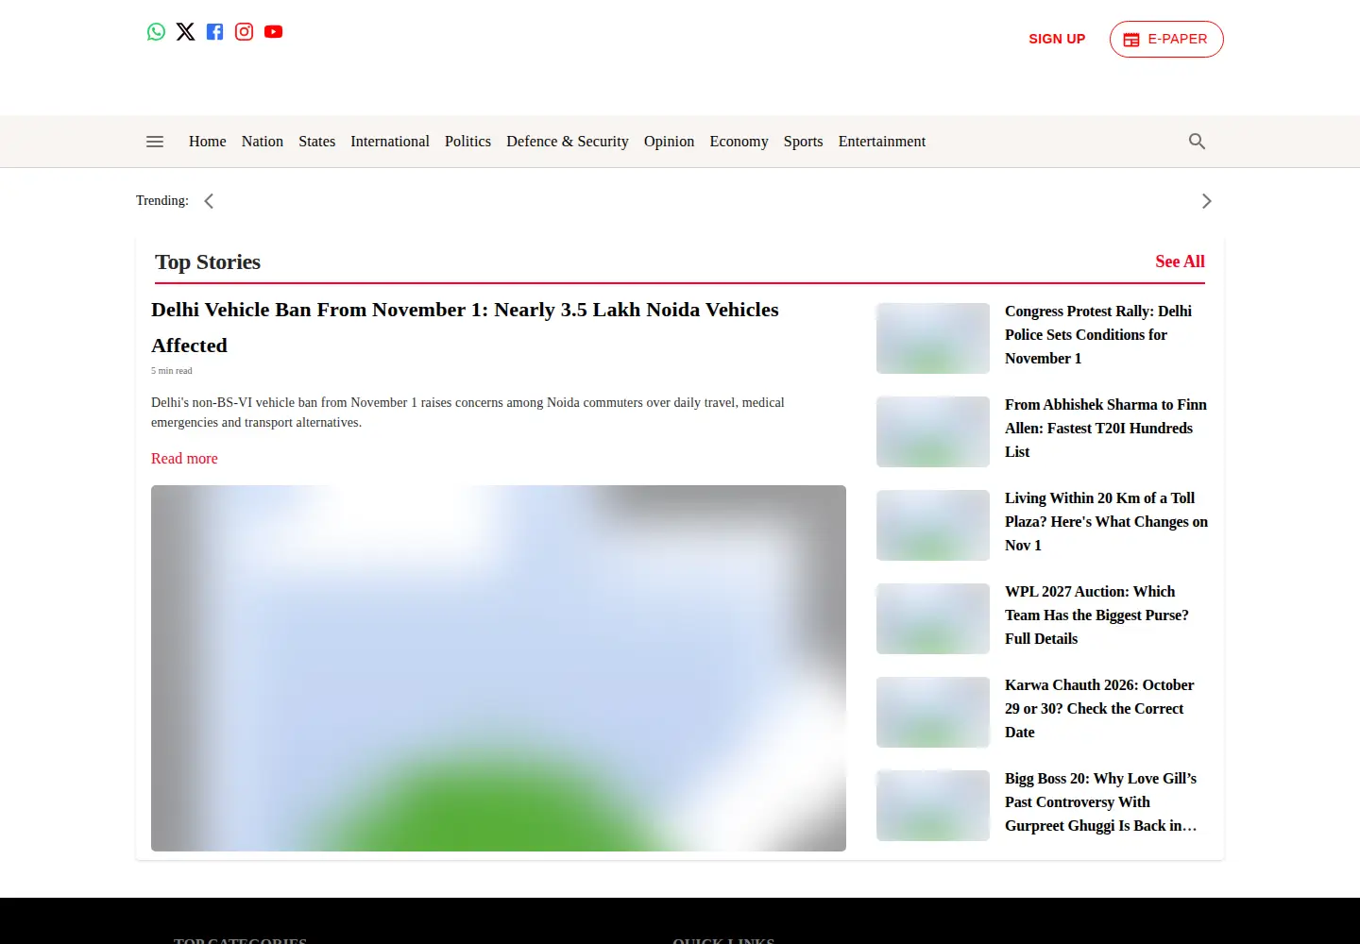This screenshot has height=944, width=1360.
Task: Click thumbnail beside Karwa Chauth story
Action: click(933, 712)
